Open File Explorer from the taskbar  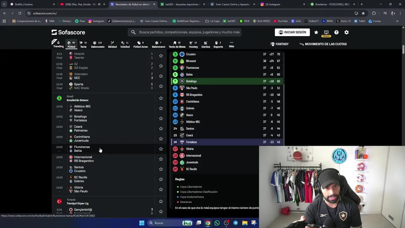[245, 223]
